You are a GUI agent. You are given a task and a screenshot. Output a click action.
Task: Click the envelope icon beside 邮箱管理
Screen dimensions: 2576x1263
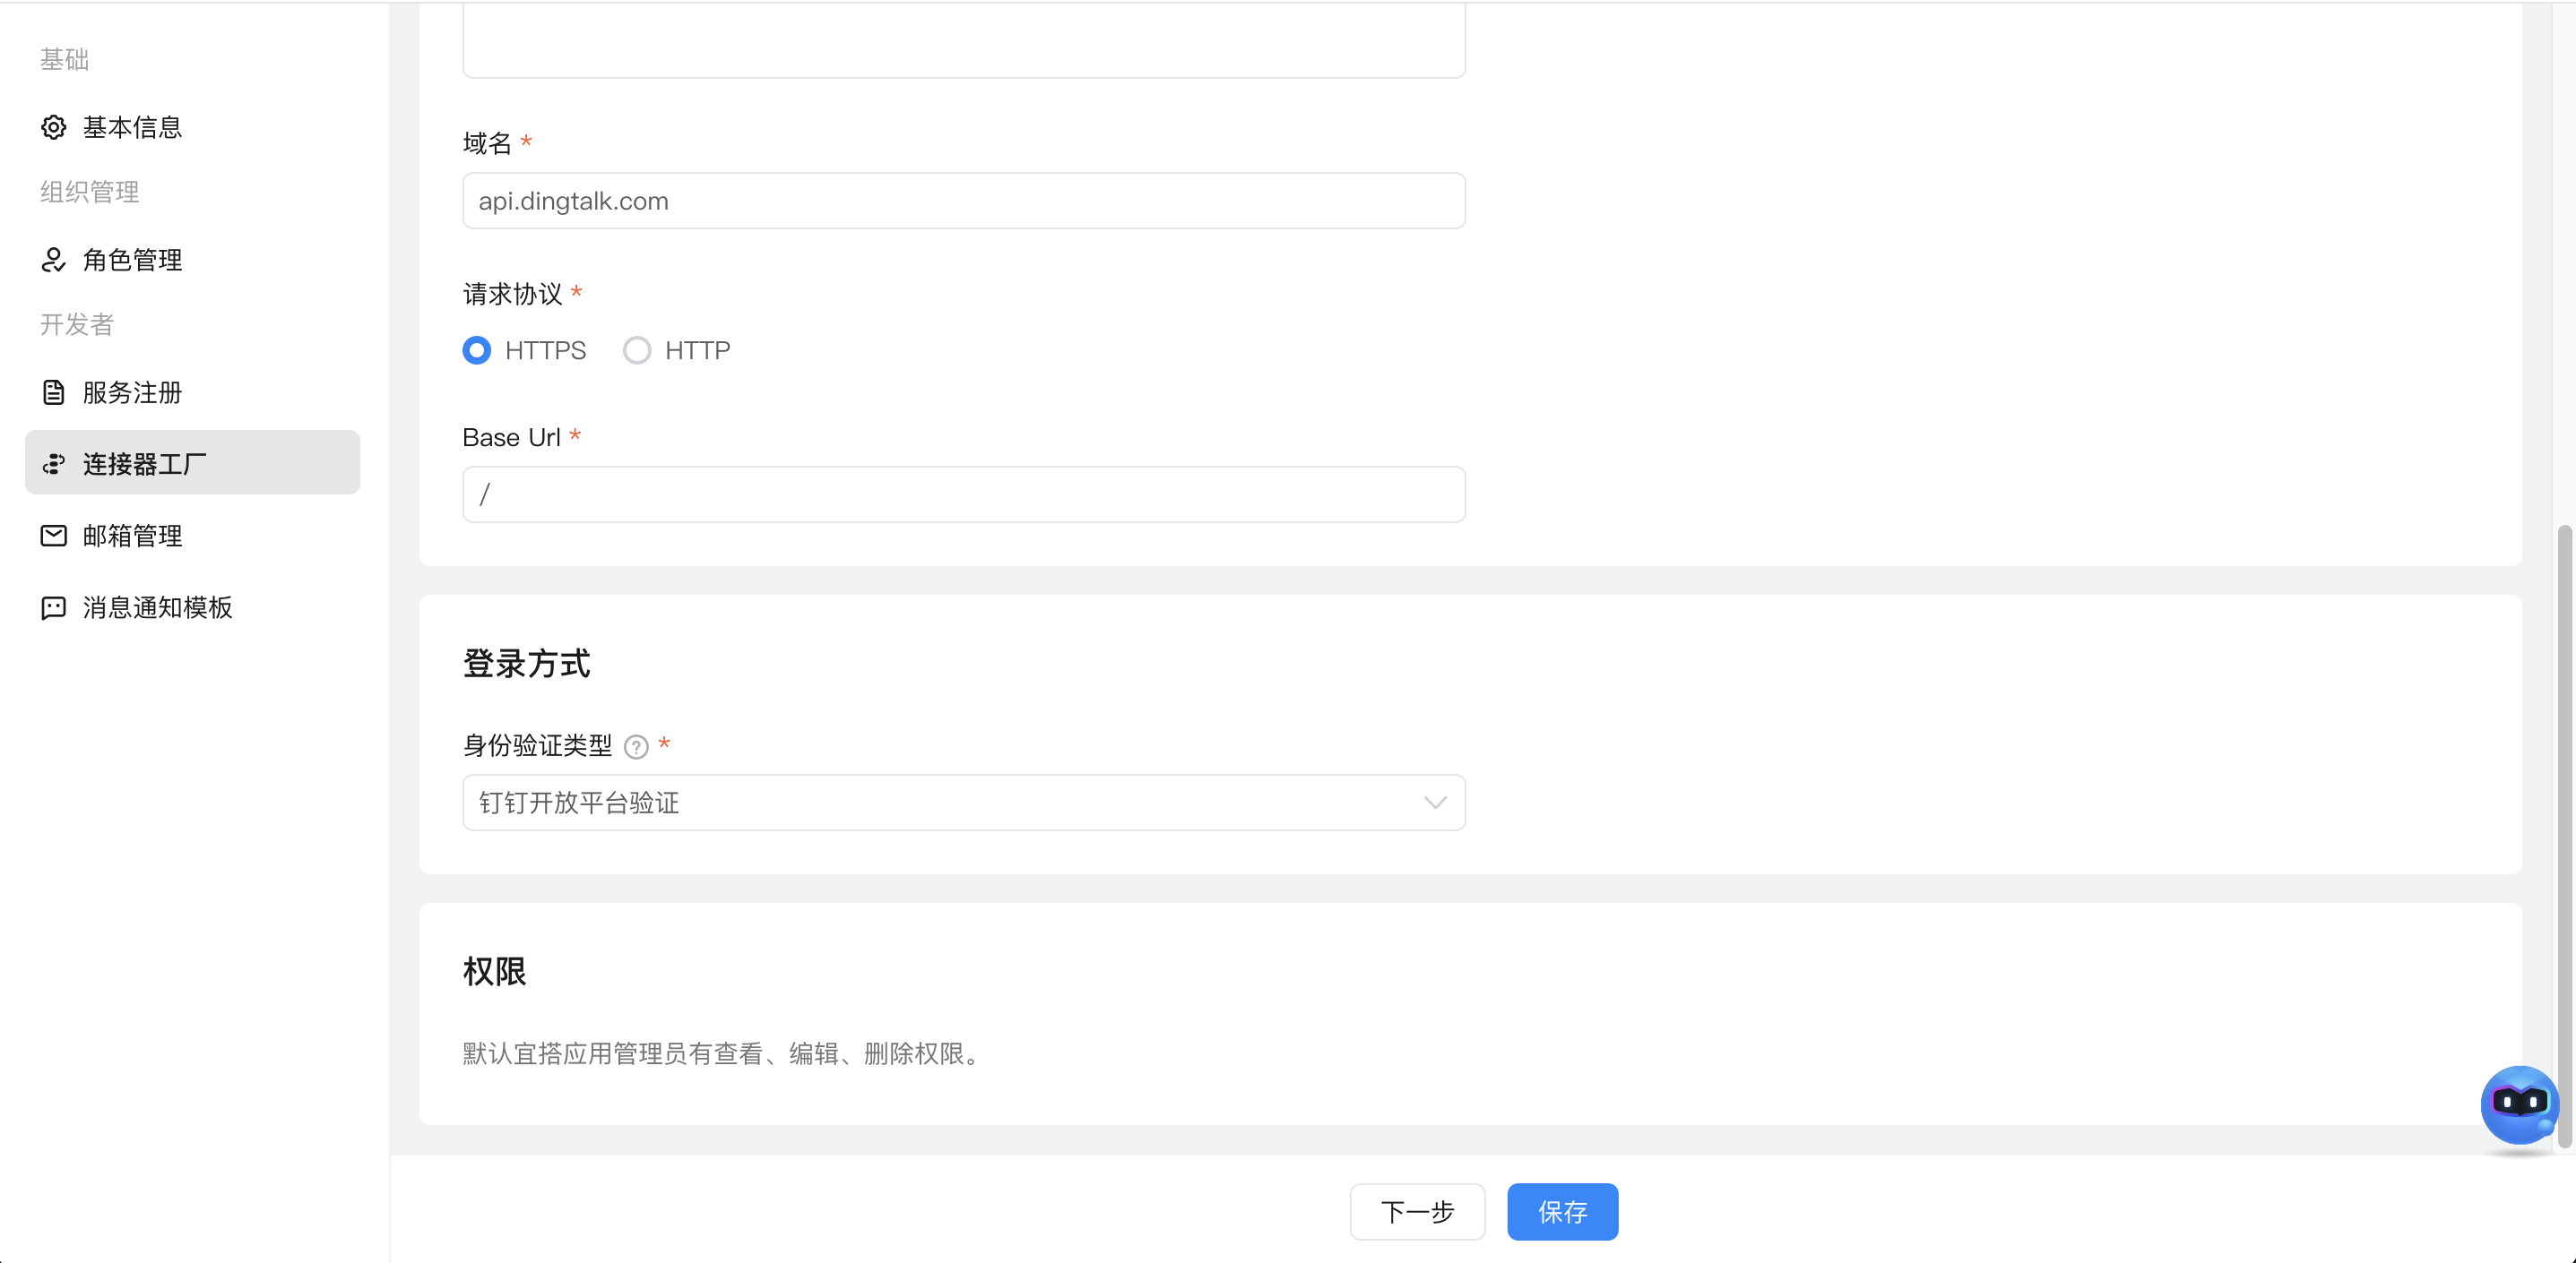tap(53, 536)
